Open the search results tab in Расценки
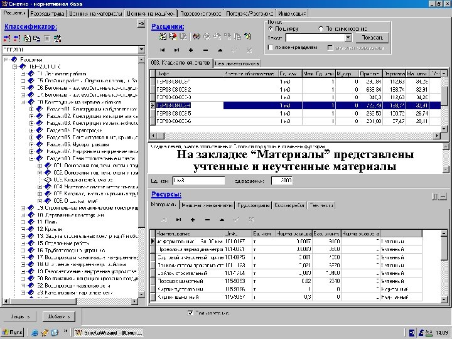452x339 pixels. (237, 63)
